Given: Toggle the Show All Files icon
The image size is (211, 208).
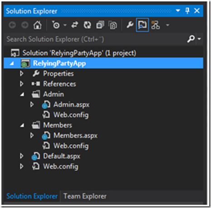Looking at the screenshot, I should [x=113, y=25].
